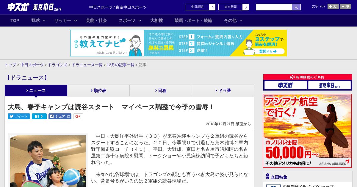Screen dimensions: 357x187
Task: Select the 日程 tab
Action: click(x=161, y=91)
